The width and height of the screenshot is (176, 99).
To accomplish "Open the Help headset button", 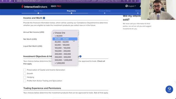I will click(169, 89).
